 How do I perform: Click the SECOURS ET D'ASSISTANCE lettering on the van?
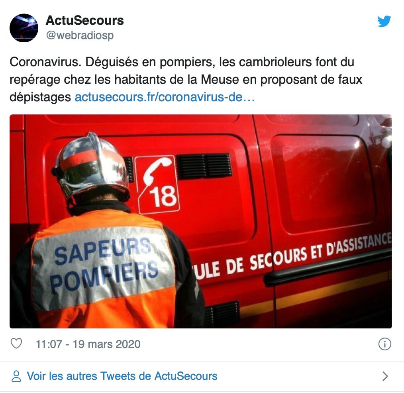click(320, 254)
